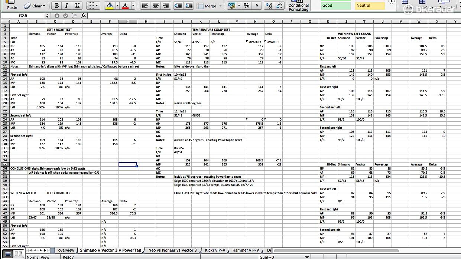Open the Clear dropdown arrow
The height and width of the screenshot is (259, 461).
tap(43, 6)
